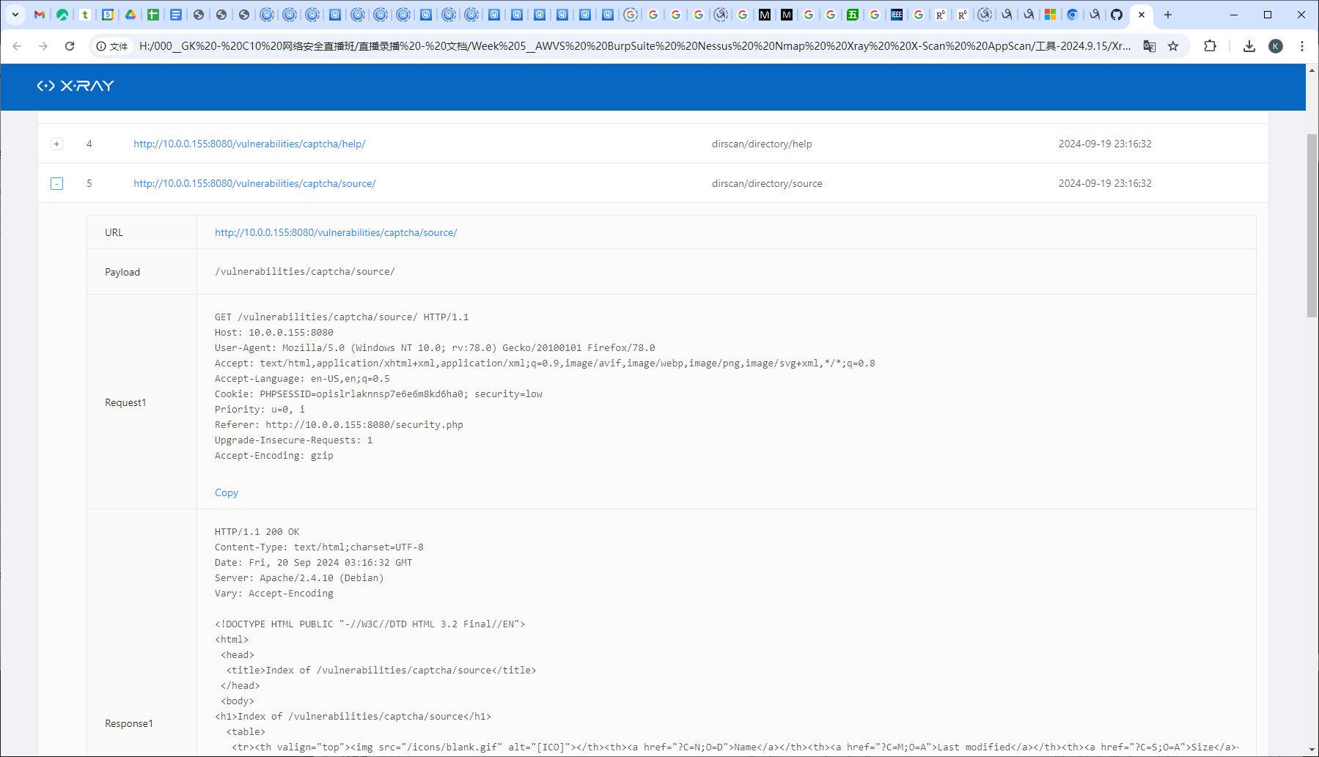The image size is (1319, 757).
Task: Click the Request1 label
Action: click(x=125, y=402)
